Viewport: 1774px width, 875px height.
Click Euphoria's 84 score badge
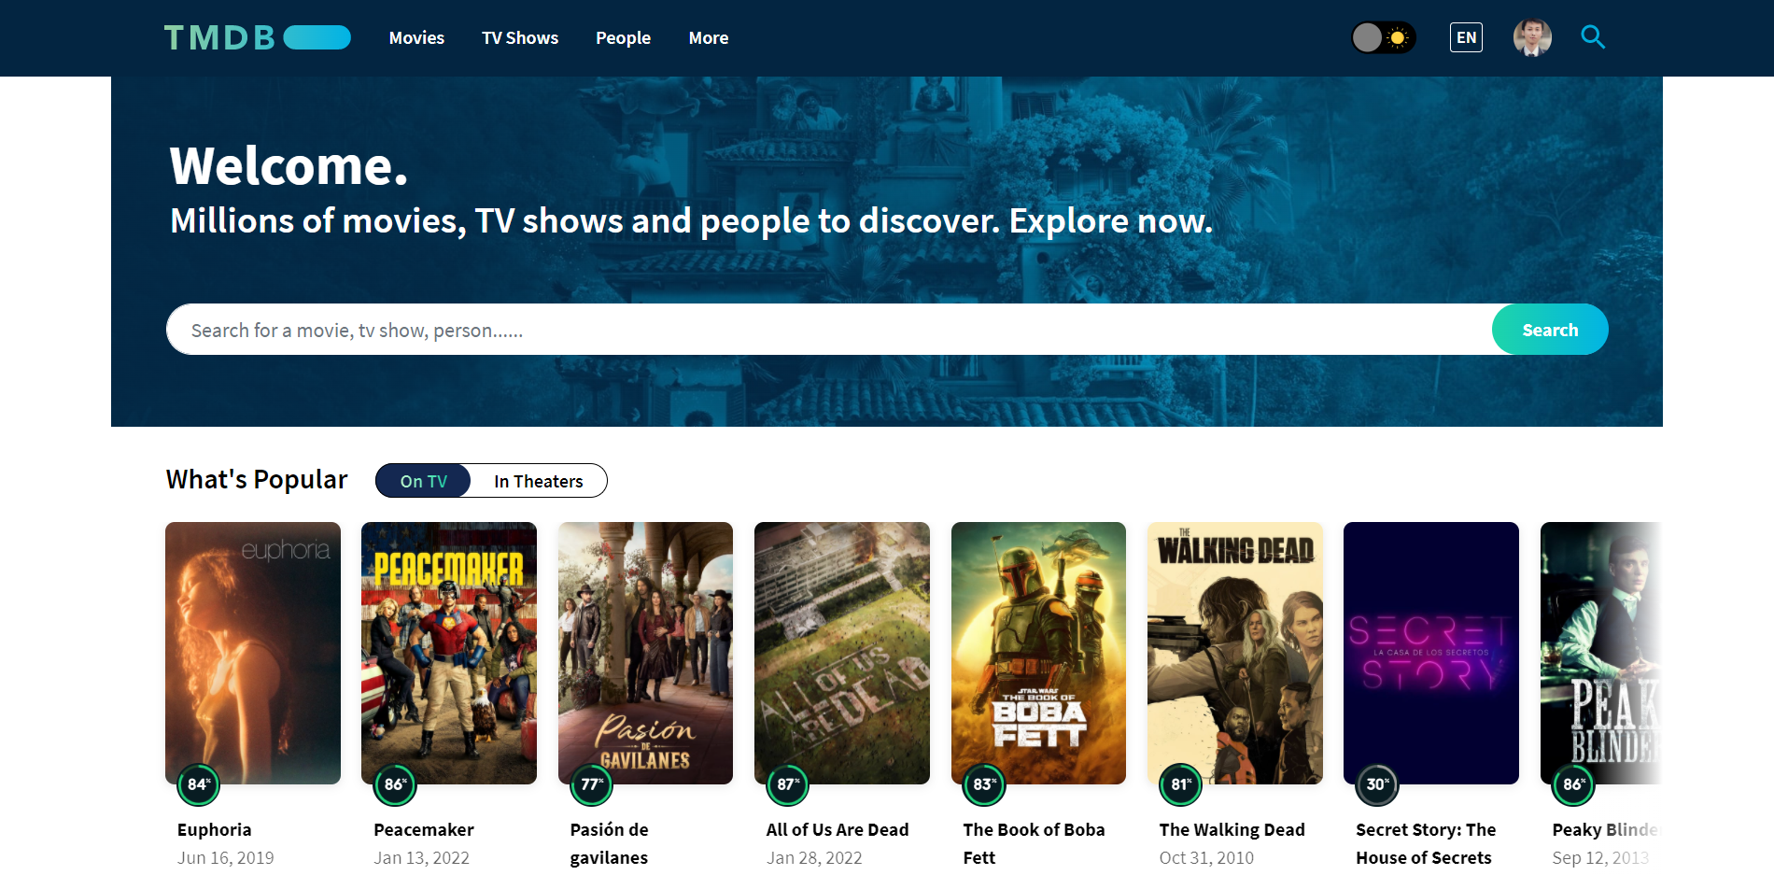tap(199, 784)
